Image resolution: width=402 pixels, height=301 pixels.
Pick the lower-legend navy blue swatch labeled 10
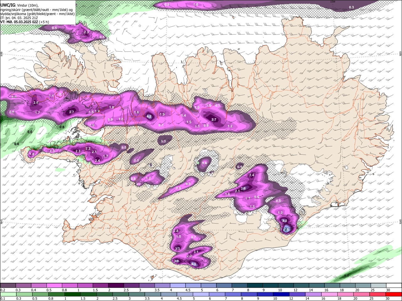tap(281, 294)
